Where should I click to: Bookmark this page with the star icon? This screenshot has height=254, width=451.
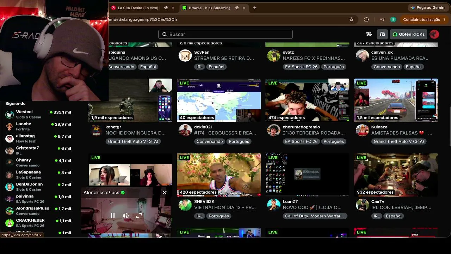351,19
